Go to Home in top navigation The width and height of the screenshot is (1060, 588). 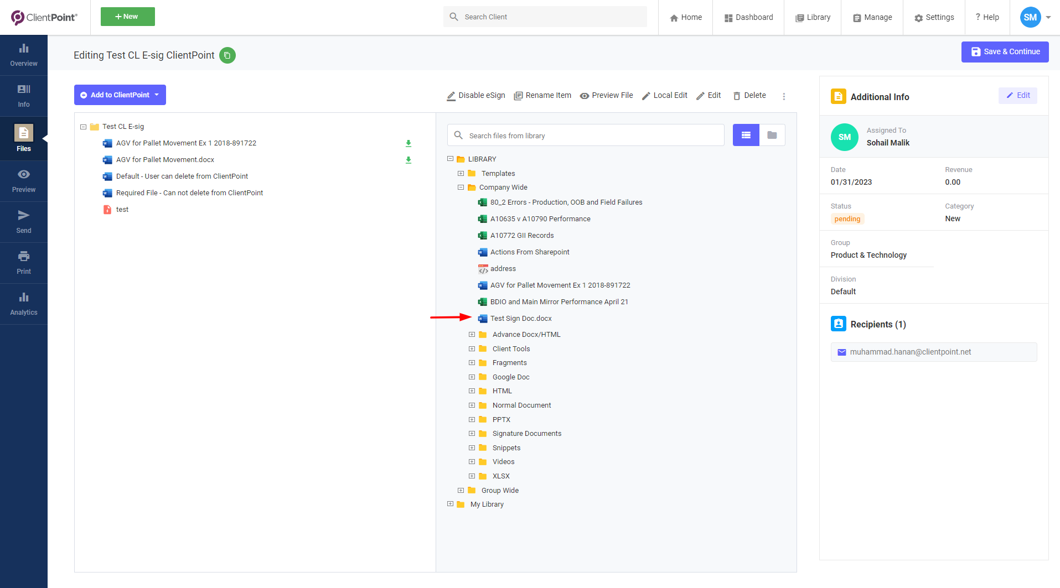point(685,17)
